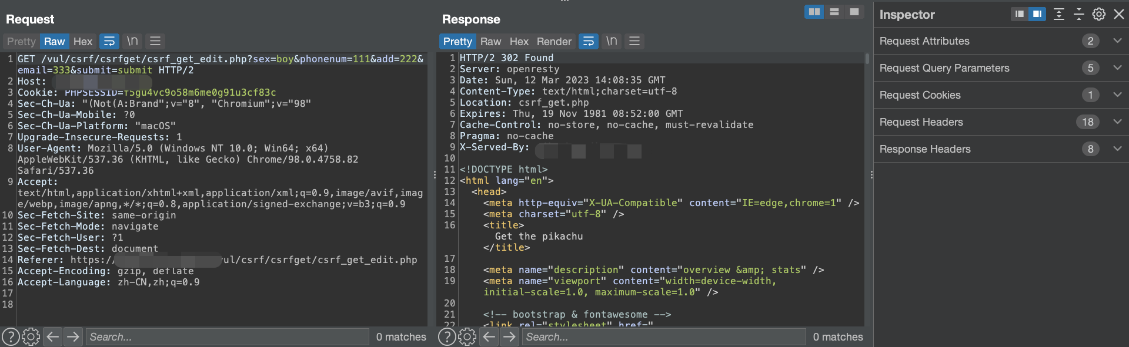Click the Referer header line in Request
This screenshot has width=1129, height=347.
coord(218,260)
